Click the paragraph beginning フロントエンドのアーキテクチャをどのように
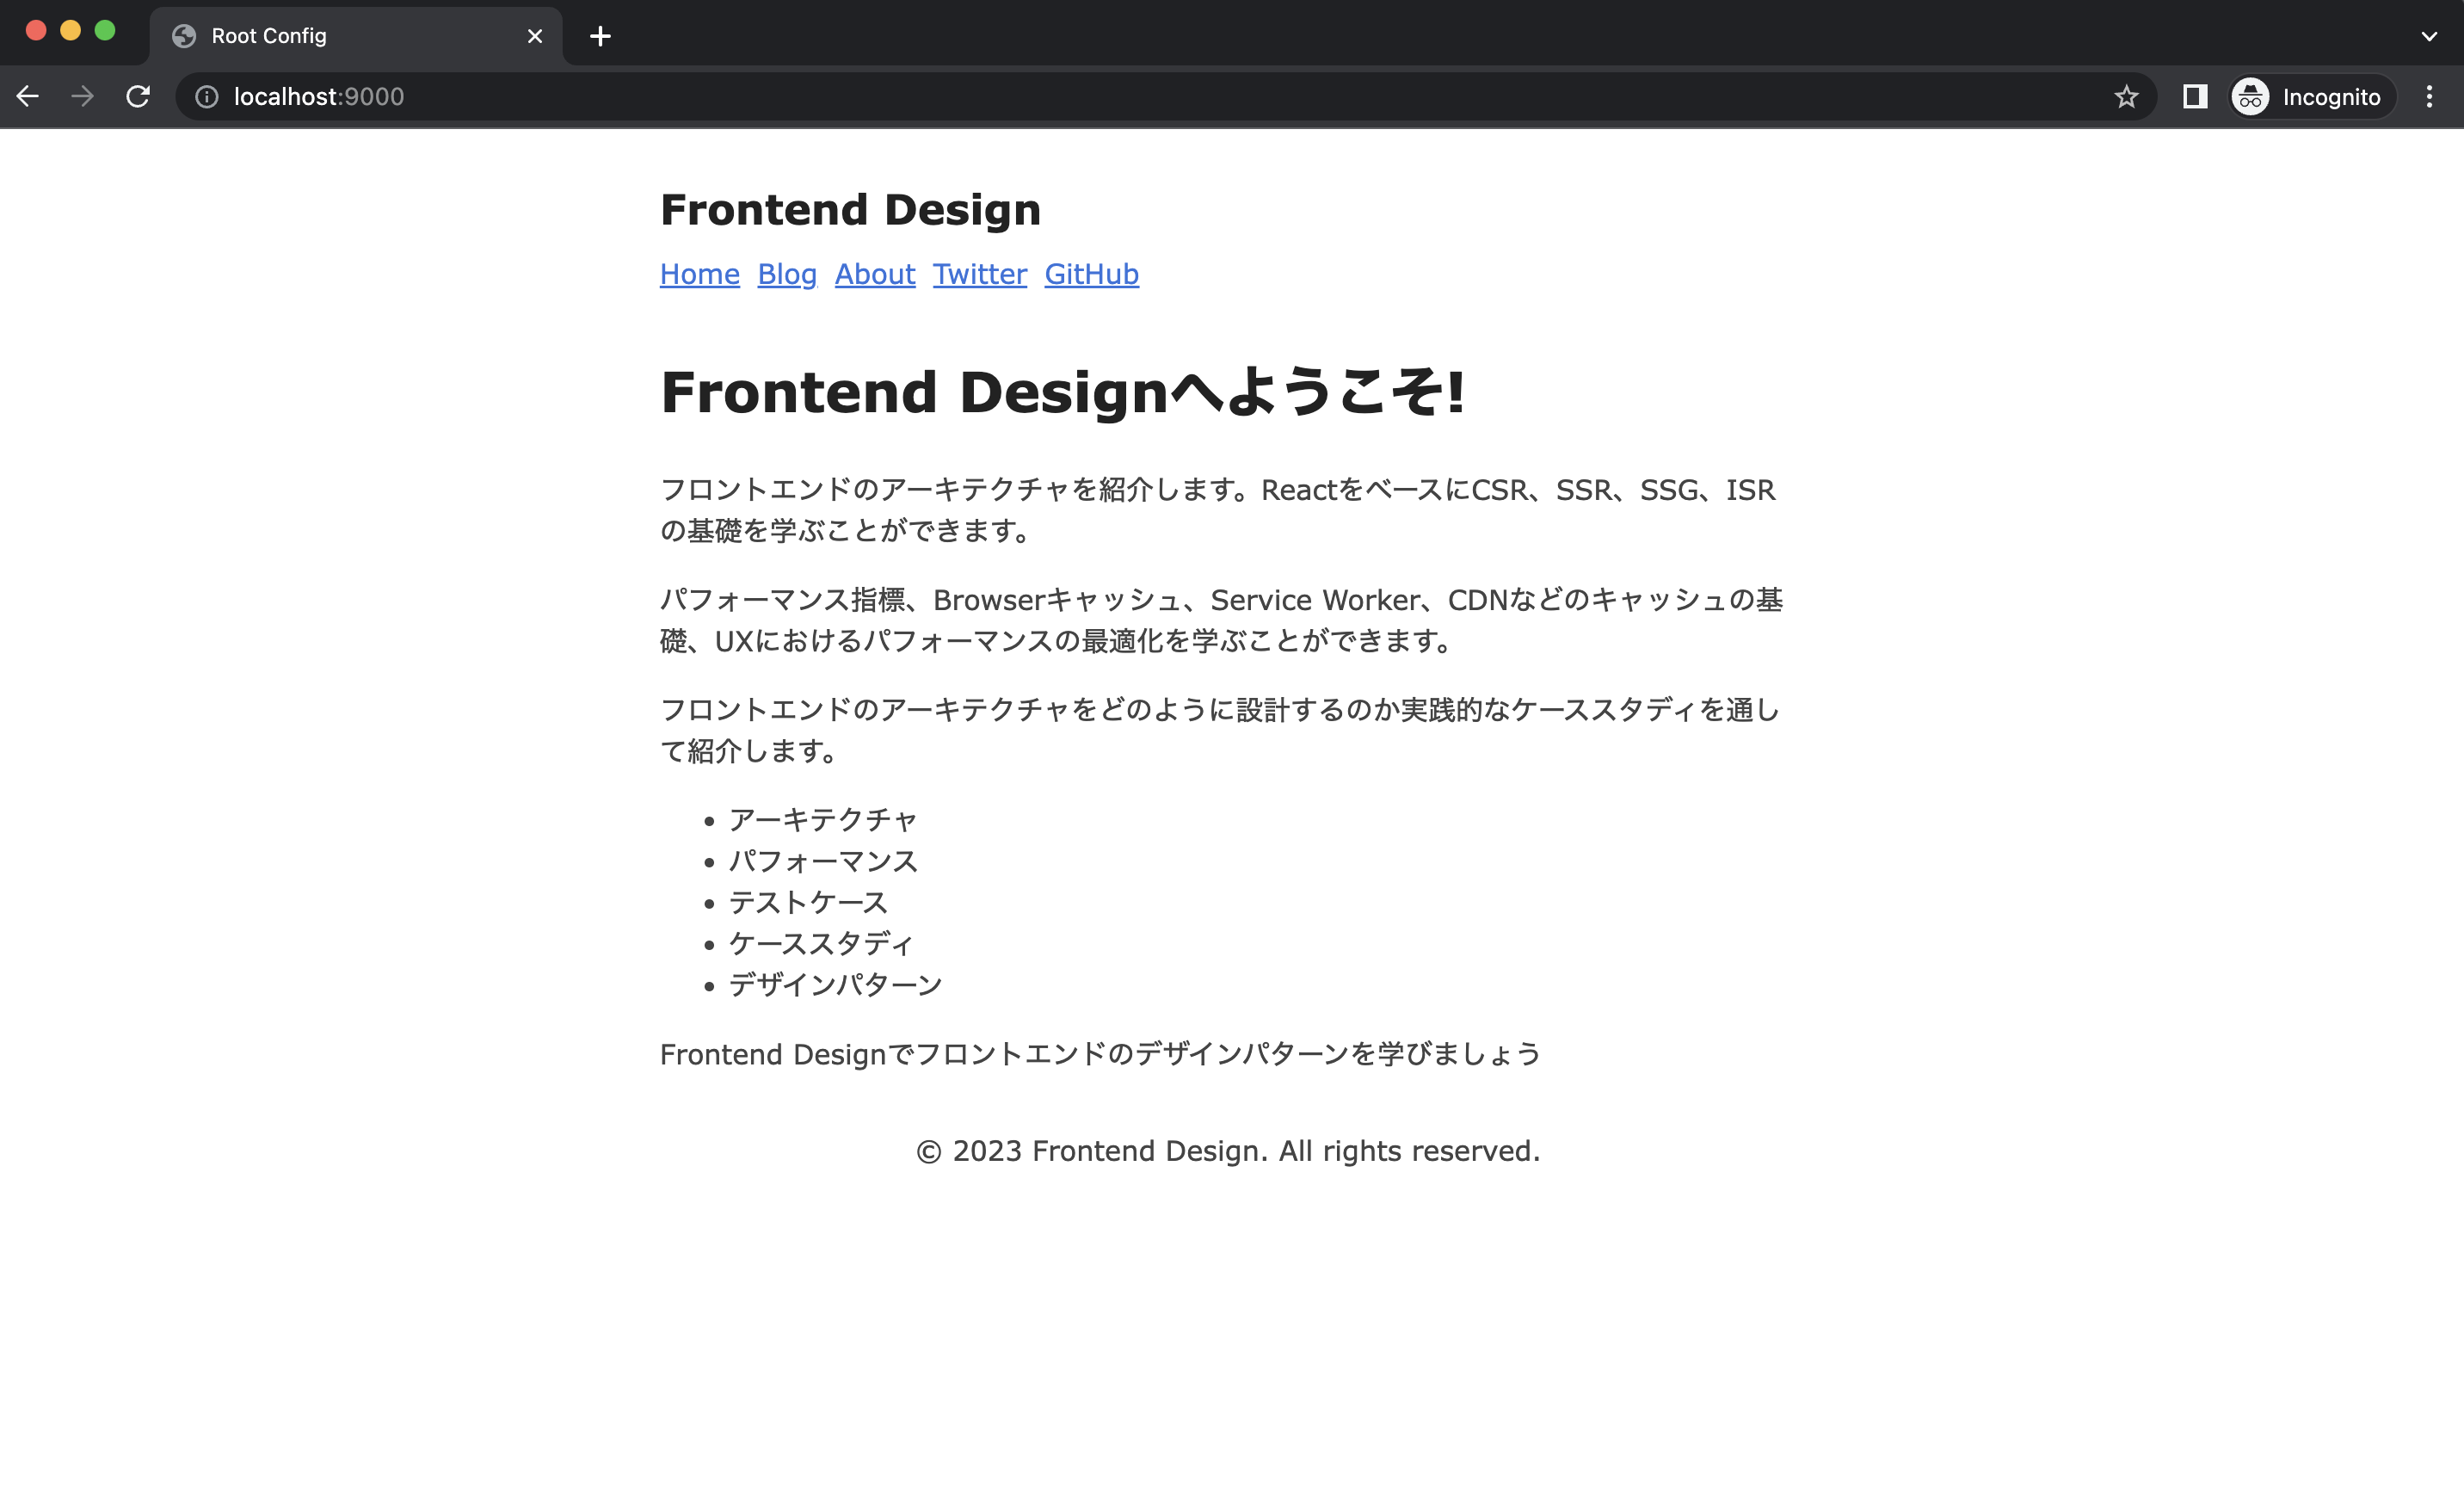Image resolution: width=2464 pixels, height=1487 pixels. [1220, 730]
